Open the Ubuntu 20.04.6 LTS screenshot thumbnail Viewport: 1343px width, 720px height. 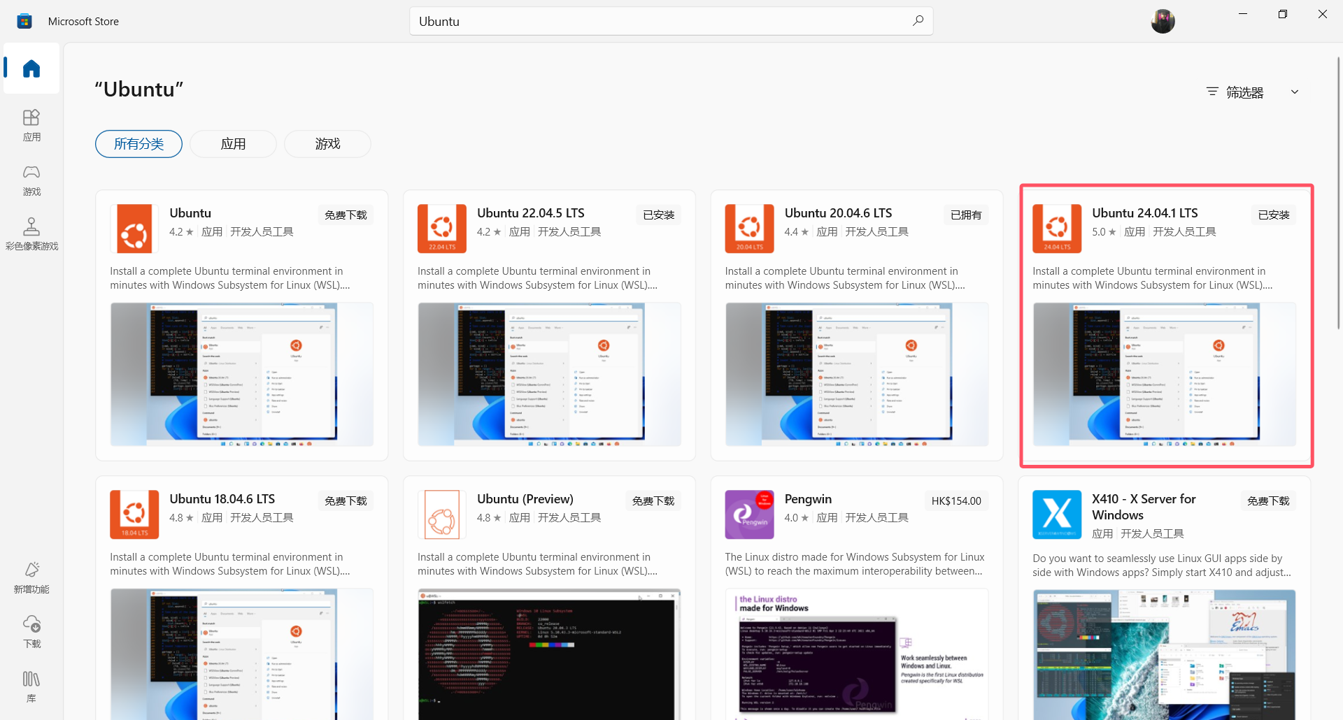(857, 374)
